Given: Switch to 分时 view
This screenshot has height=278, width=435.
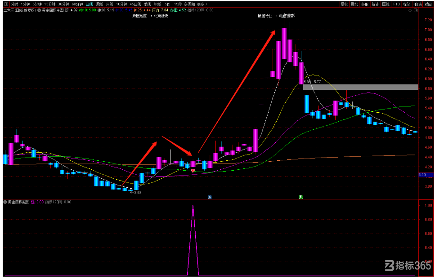Looking at the screenshot, I should point(14,4).
